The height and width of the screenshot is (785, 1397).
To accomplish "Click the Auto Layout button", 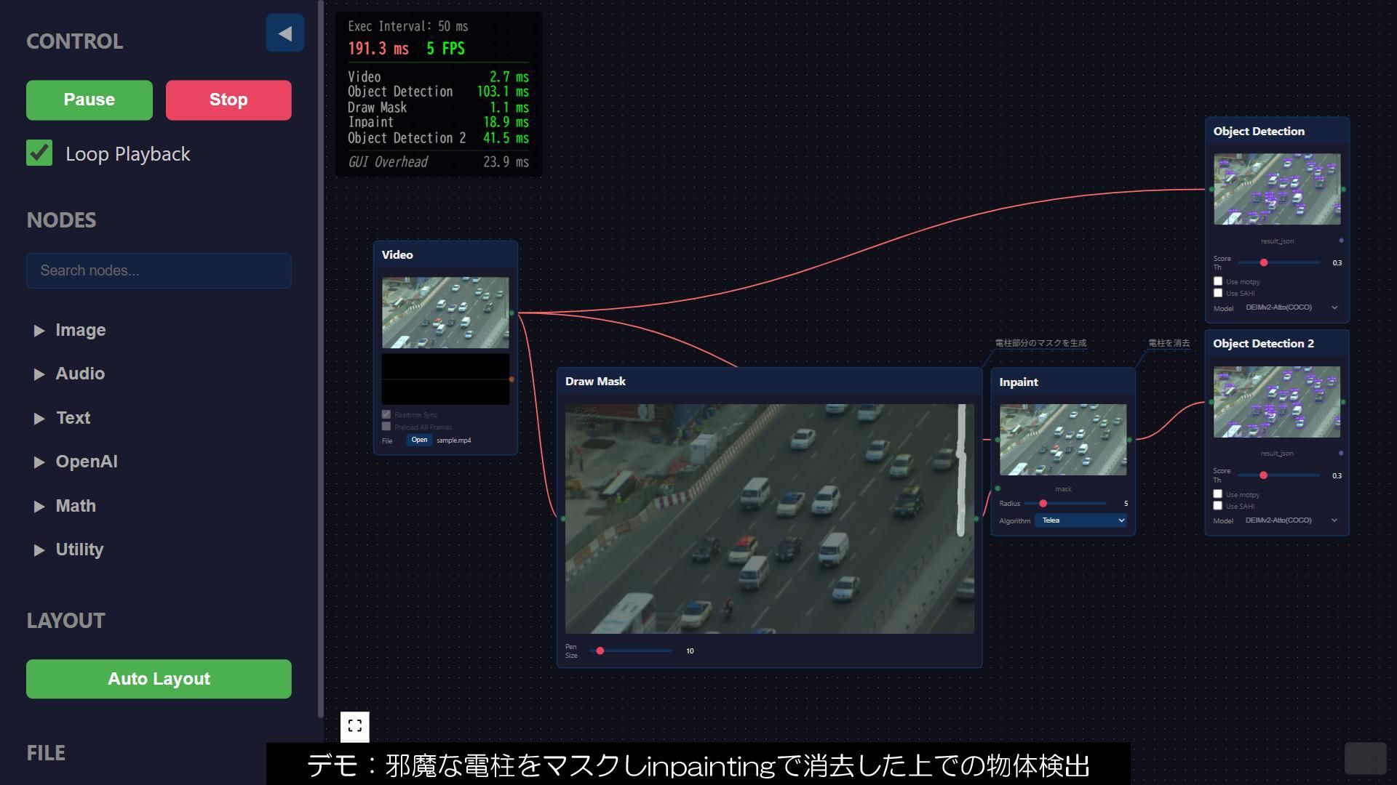I will point(159,679).
